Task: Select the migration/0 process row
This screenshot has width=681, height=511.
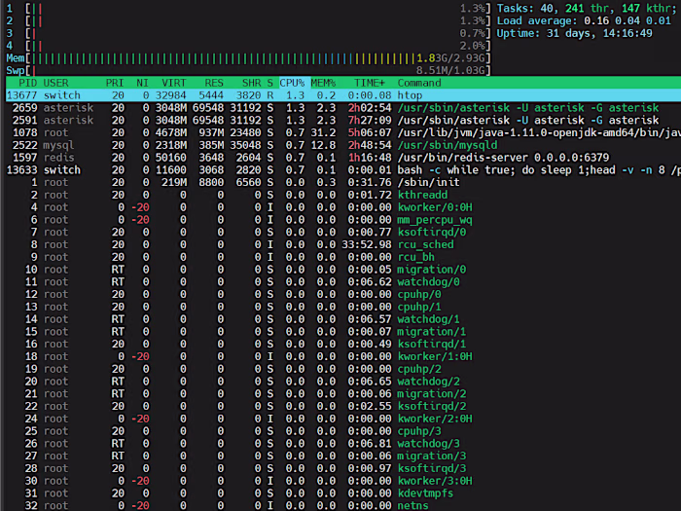Action: click(343, 270)
